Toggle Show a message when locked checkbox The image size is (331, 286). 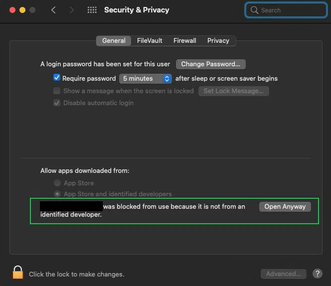pyautogui.click(x=57, y=91)
